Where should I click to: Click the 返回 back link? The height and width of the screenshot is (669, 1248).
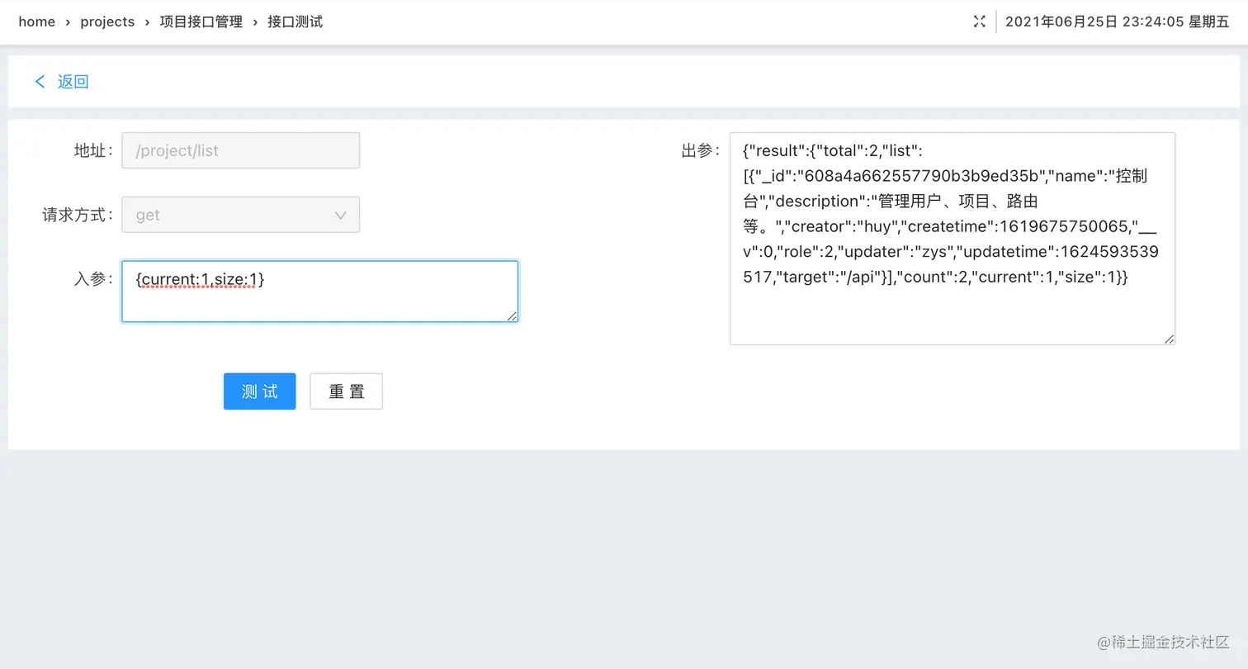(x=73, y=81)
